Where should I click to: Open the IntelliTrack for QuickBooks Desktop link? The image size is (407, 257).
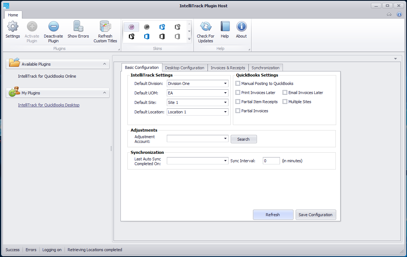[49, 105]
